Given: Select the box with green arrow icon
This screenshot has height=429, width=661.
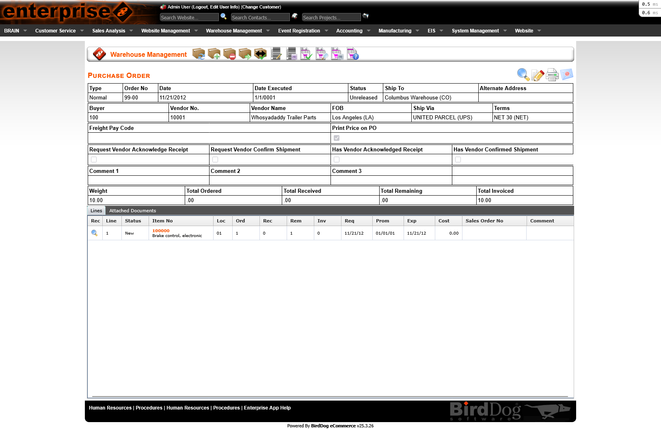Looking at the screenshot, I should point(245,54).
